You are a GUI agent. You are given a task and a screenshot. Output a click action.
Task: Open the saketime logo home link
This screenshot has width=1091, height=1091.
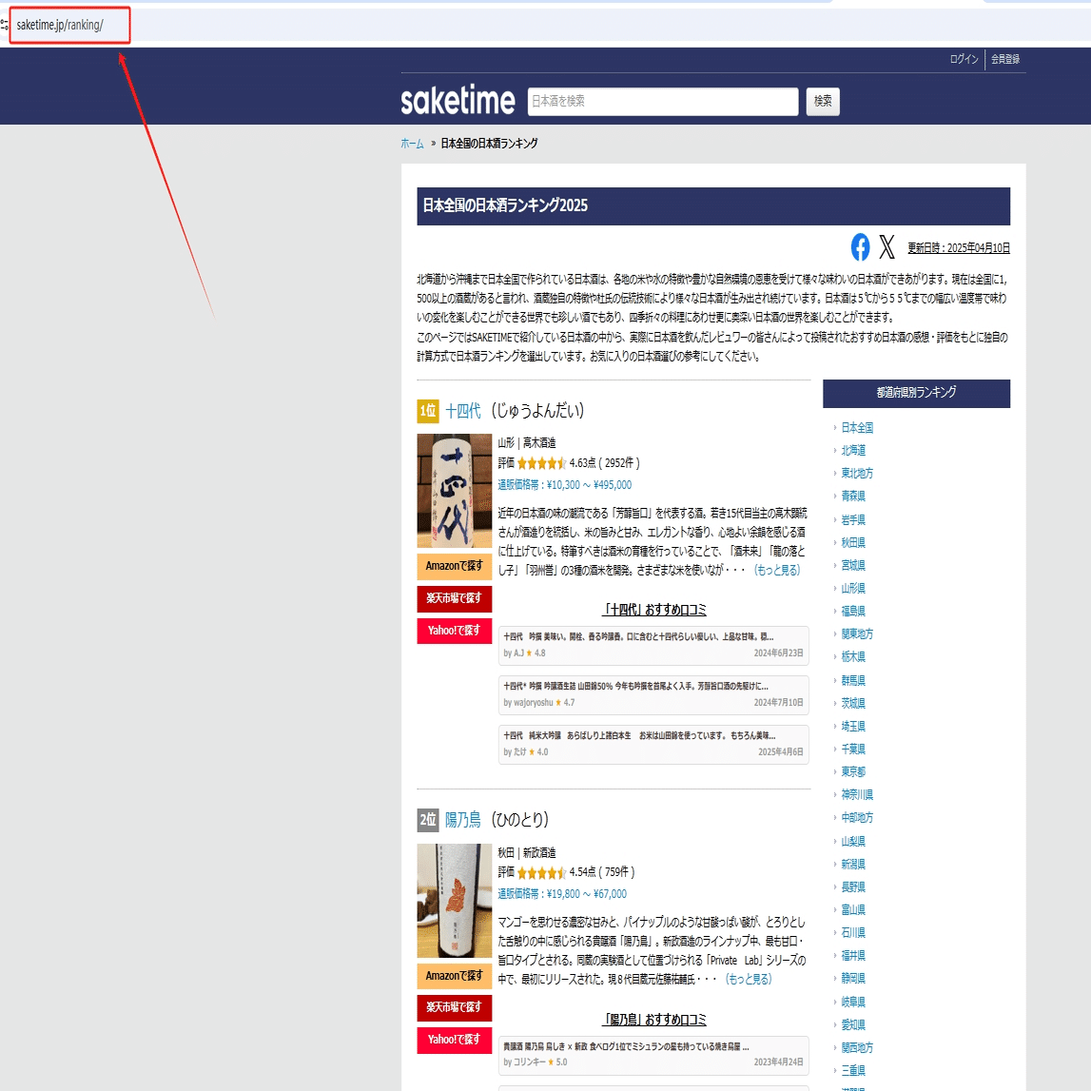458,100
